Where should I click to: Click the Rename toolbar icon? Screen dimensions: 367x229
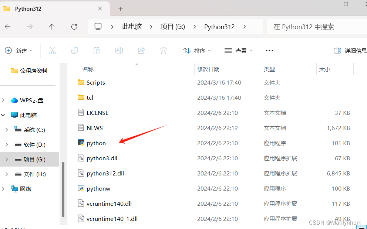tap(119, 51)
